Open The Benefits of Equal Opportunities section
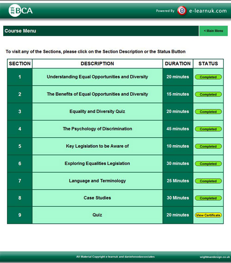The image size is (231, 263). click(97, 94)
